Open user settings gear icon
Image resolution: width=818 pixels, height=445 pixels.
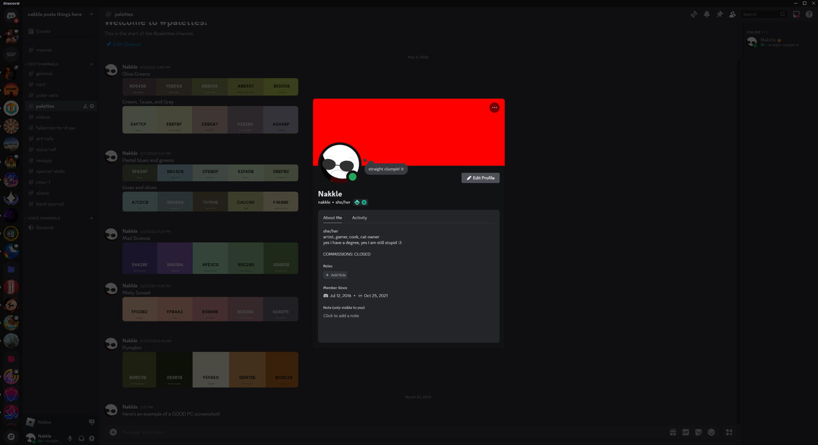[x=91, y=438]
